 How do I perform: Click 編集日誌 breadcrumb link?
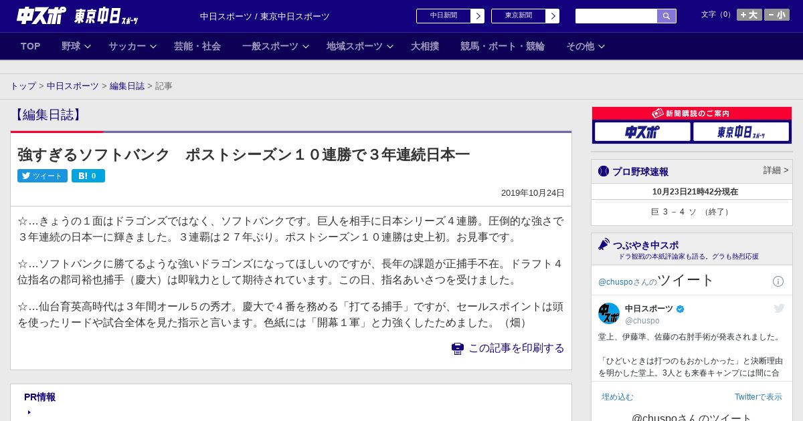point(127,86)
